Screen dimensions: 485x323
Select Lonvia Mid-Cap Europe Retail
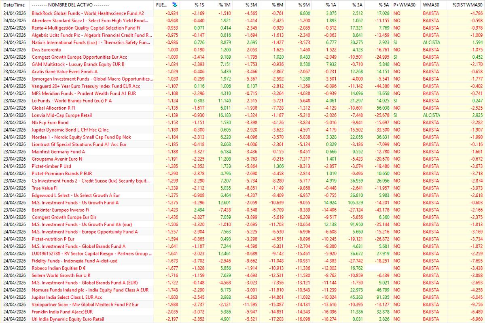click(62, 115)
